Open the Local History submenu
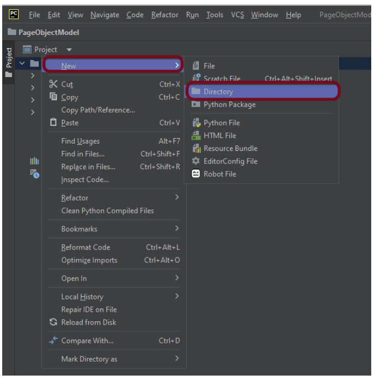This screenshot has height=380, width=374. [114, 296]
